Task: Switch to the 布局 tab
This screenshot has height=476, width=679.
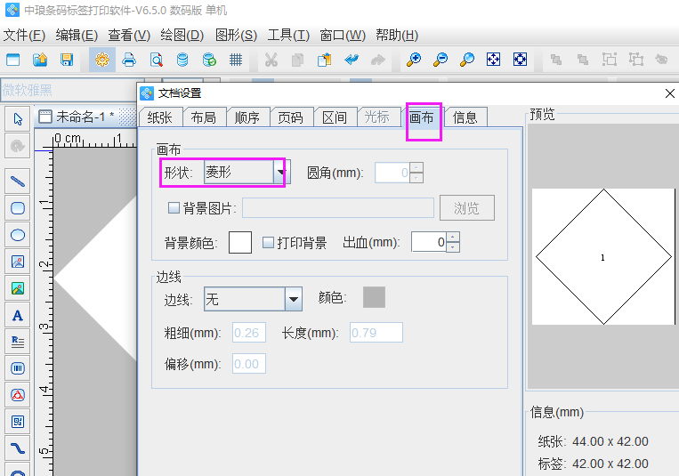Action: (204, 117)
